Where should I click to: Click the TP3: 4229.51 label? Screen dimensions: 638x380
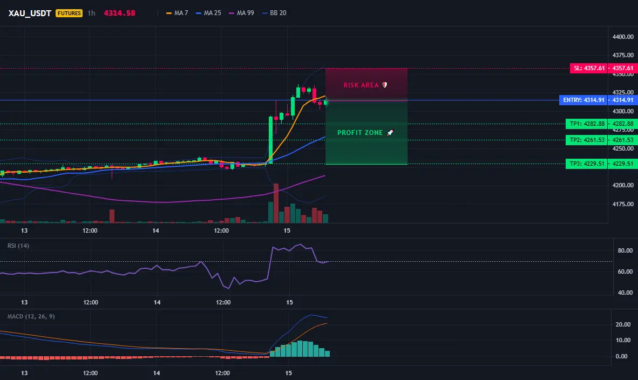coord(587,164)
